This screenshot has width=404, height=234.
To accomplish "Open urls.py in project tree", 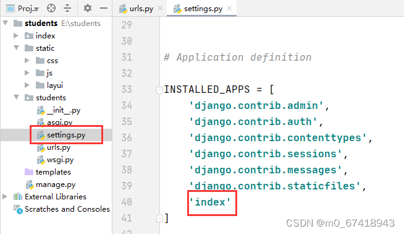I will [x=59, y=147].
